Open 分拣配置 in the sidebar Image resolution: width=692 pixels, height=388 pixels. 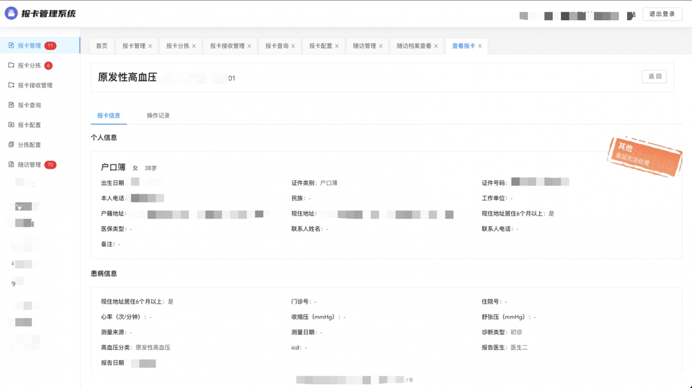point(40,145)
